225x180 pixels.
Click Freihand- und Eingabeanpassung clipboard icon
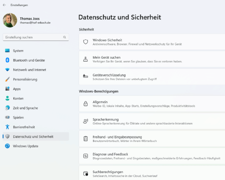tap(86, 139)
